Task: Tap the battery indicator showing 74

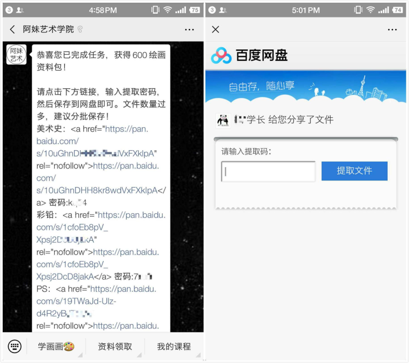Action: click(397, 10)
